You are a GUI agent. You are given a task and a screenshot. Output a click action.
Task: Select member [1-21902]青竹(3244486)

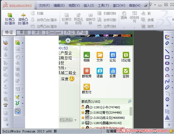pyautogui.click(x=105, y=113)
